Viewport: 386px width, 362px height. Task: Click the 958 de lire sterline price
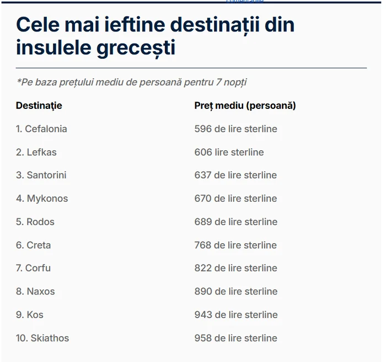(x=235, y=338)
